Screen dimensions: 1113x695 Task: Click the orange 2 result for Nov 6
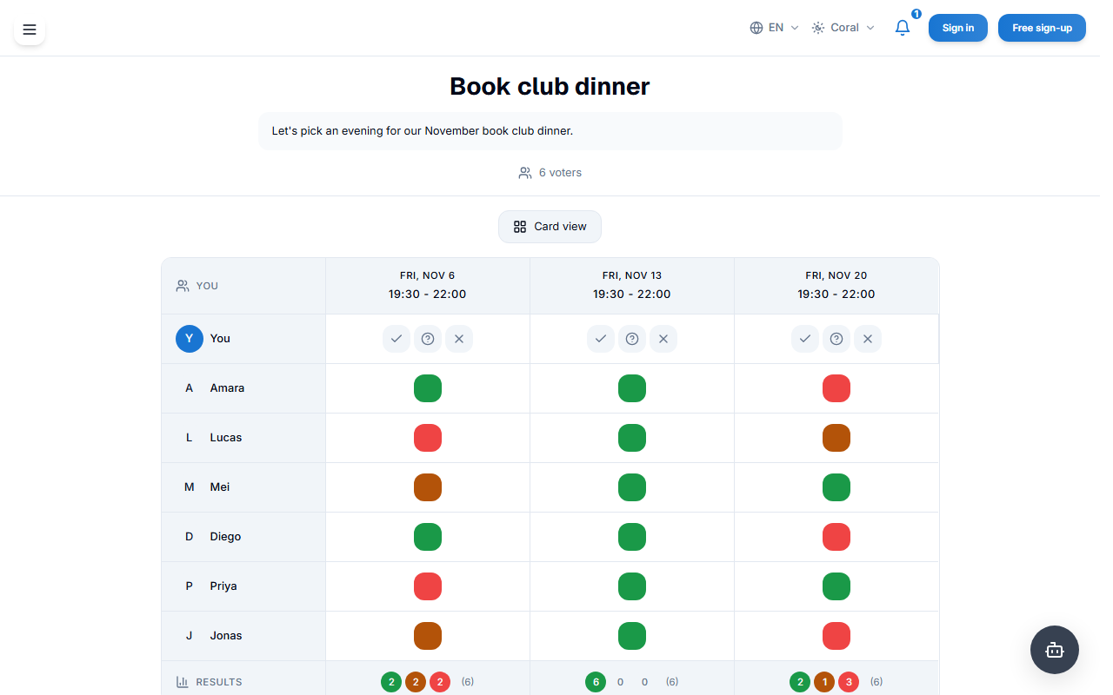(416, 682)
